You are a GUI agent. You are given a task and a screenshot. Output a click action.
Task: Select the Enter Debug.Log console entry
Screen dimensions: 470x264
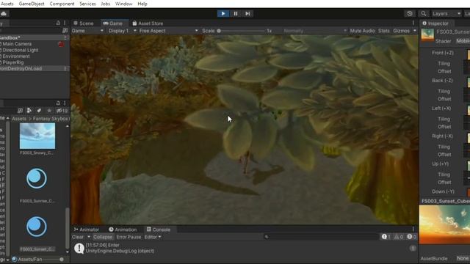point(245,248)
